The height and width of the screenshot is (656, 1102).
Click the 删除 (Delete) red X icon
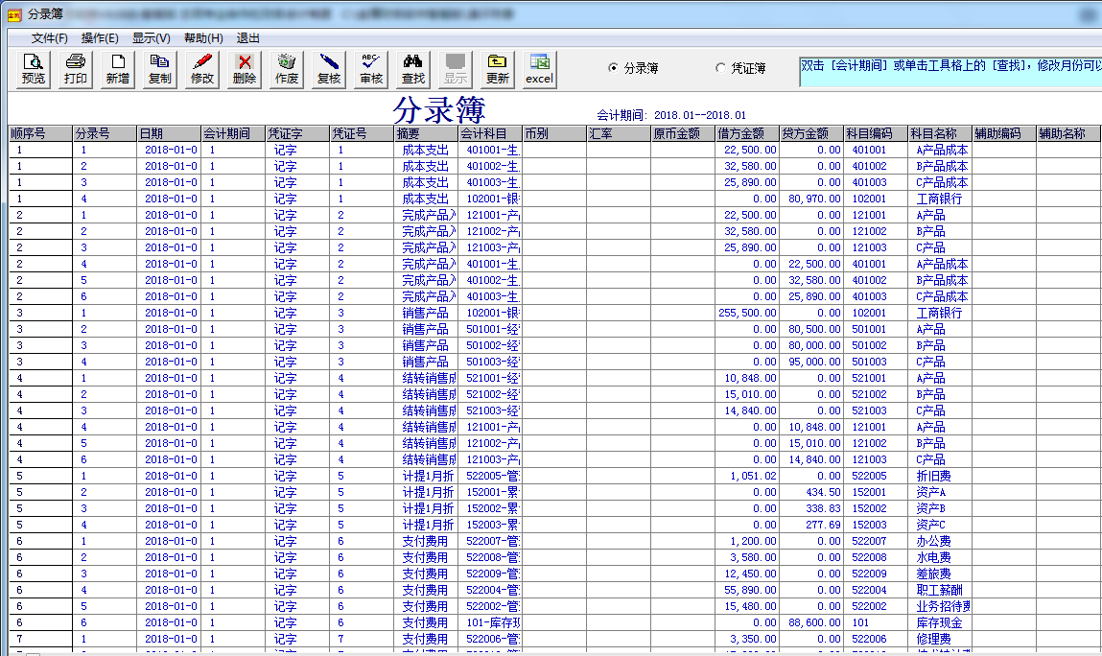point(245,69)
